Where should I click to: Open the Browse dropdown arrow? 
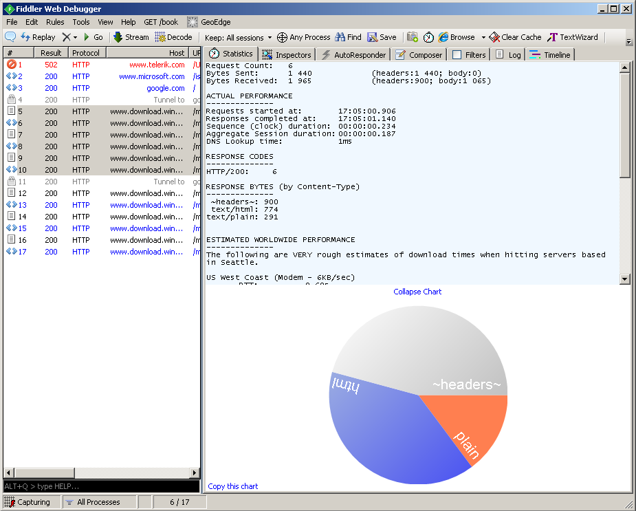(x=483, y=37)
